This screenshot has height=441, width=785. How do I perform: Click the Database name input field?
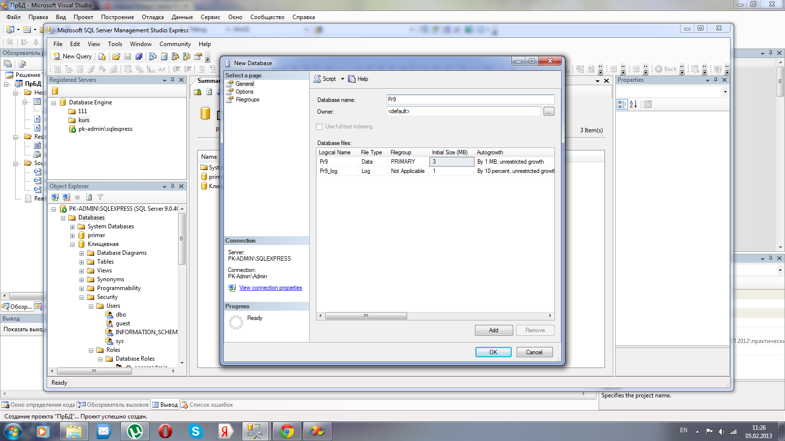click(x=471, y=99)
